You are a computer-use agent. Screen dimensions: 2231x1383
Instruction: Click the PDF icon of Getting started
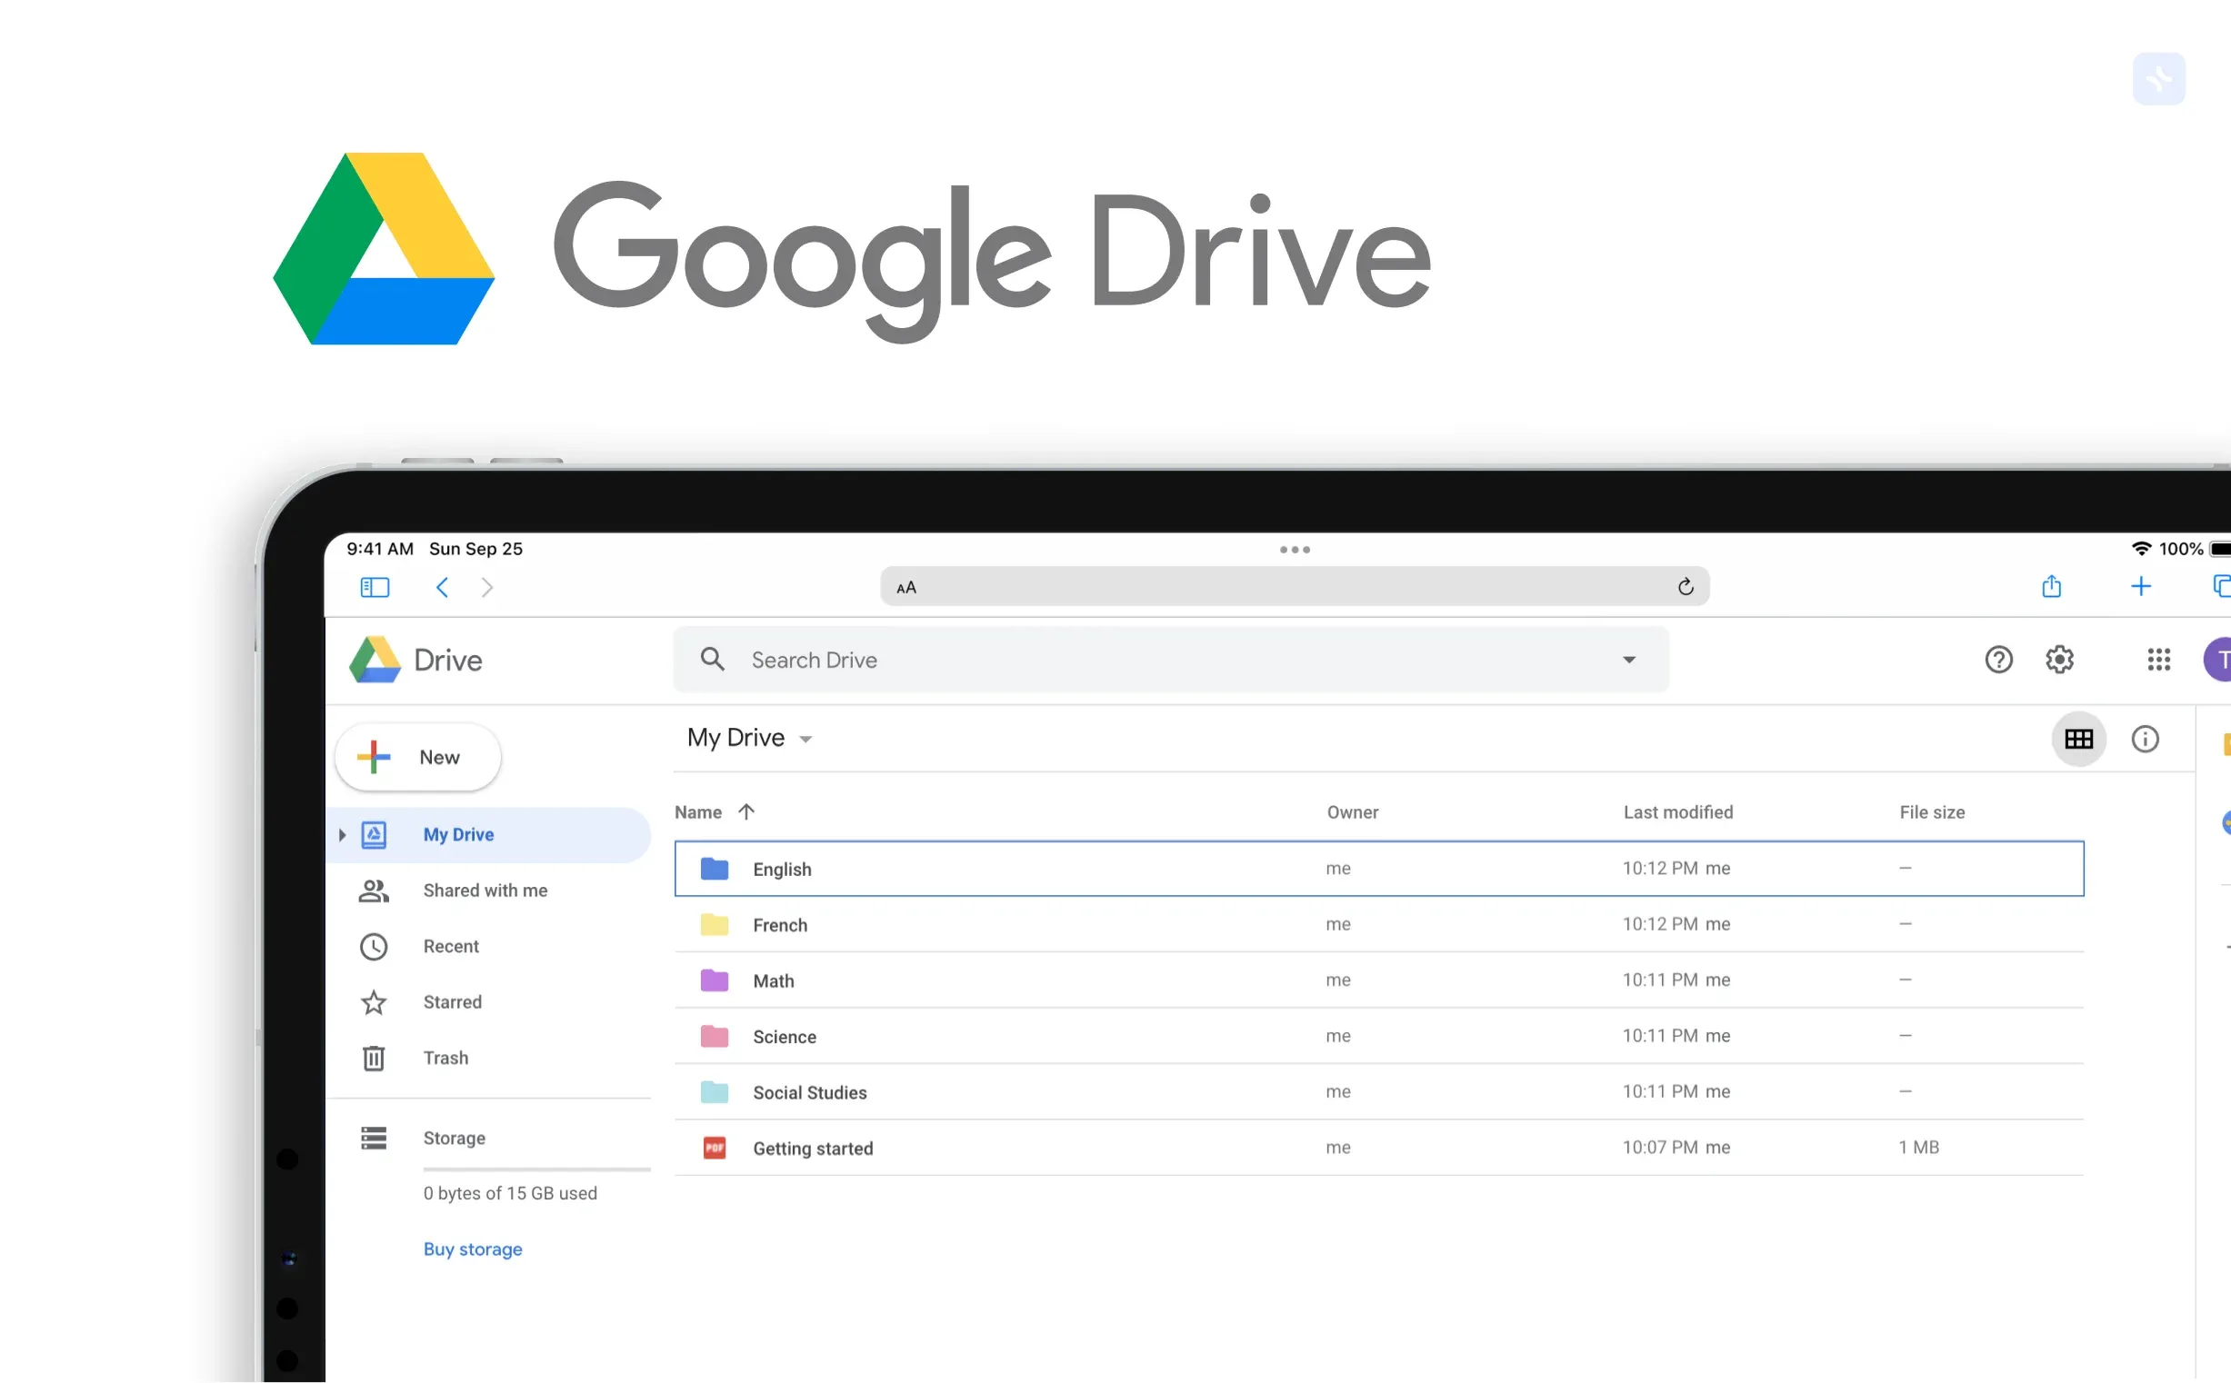[714, 1147]
